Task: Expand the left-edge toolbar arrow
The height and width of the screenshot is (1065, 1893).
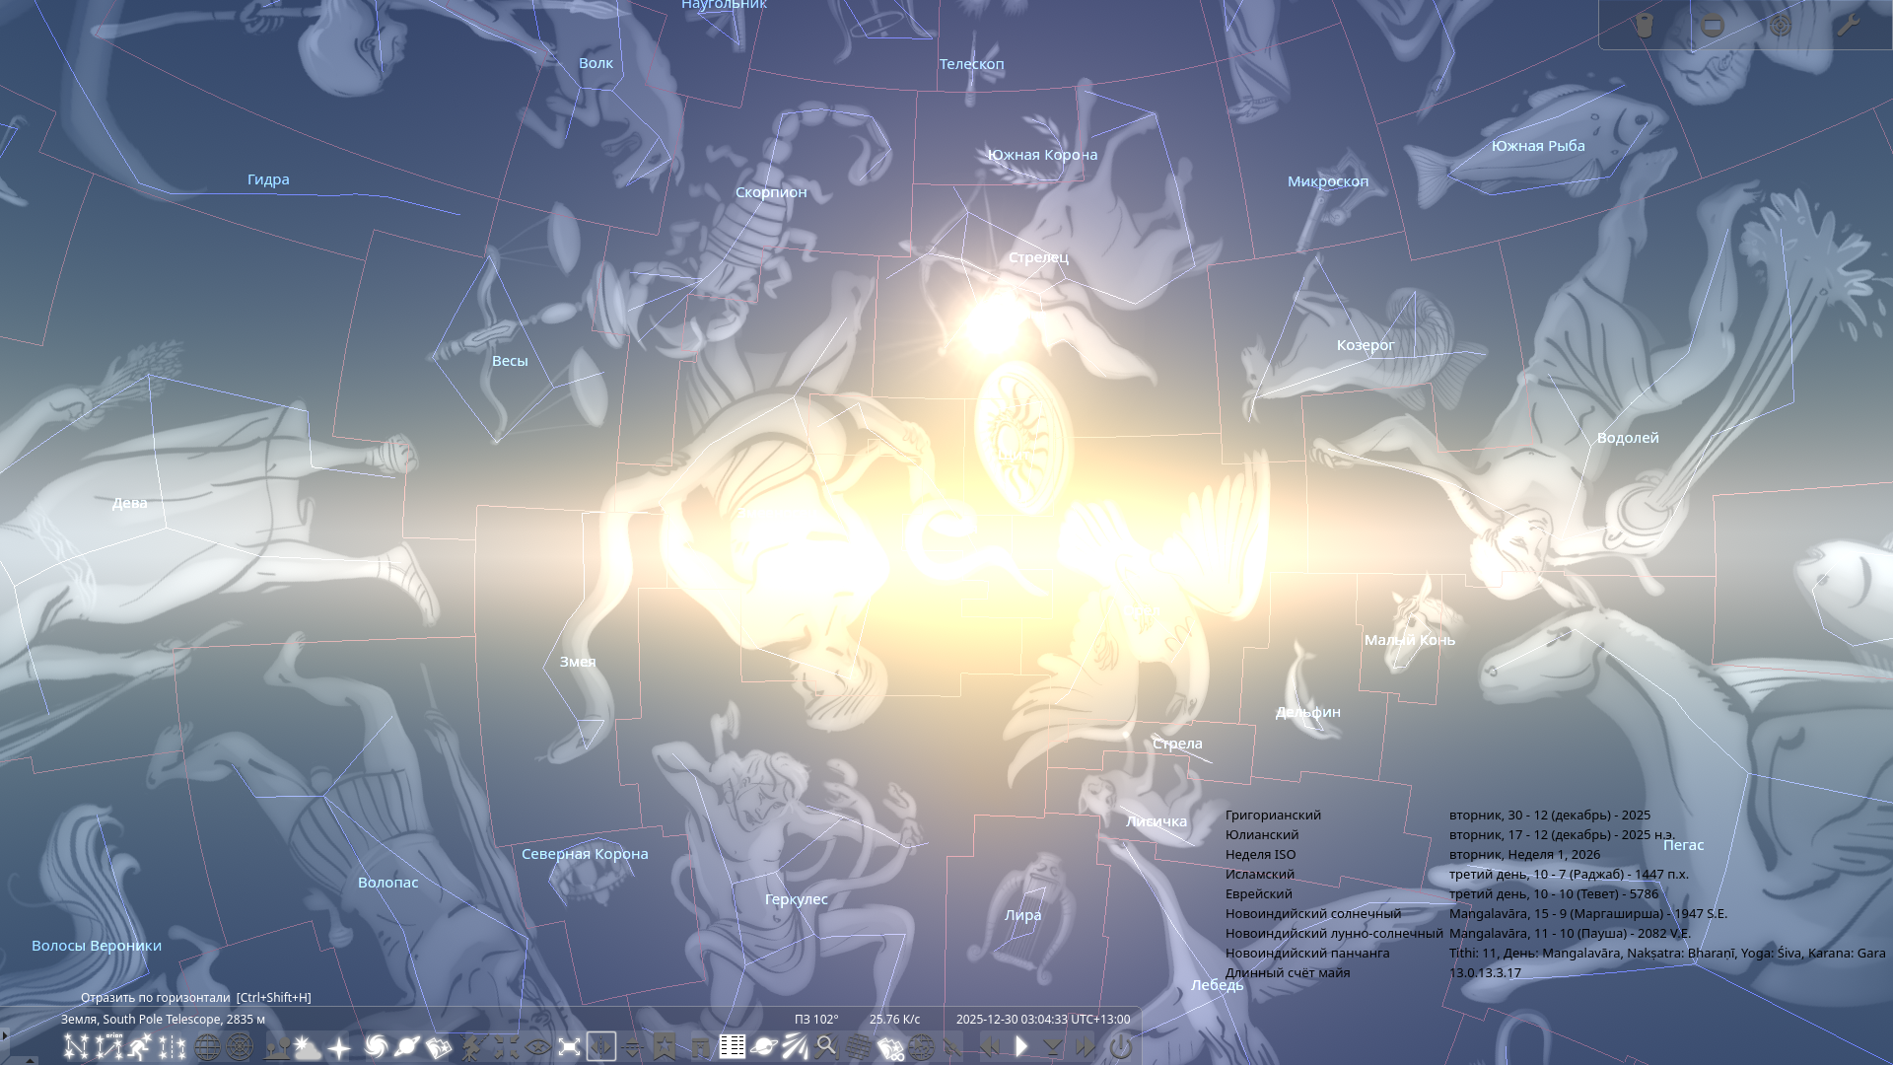Action: pos(5,1035)
